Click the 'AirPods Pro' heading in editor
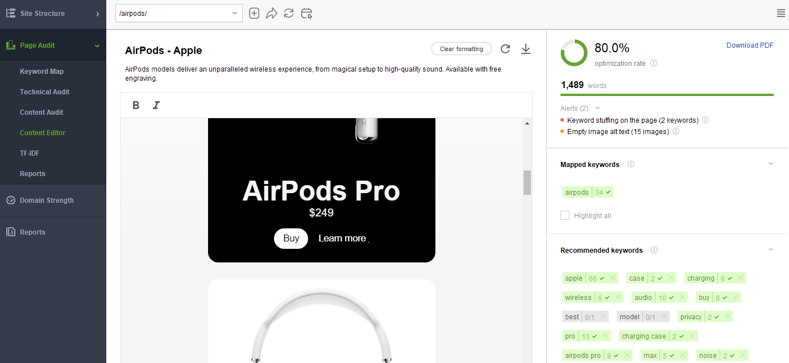Viewport: 789px width, 363px height. (x=321, y=191)
